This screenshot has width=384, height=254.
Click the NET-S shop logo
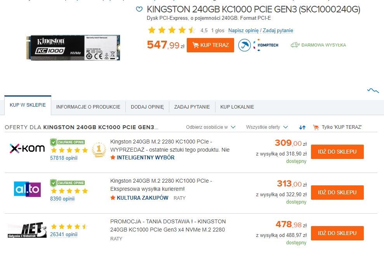(x=27, y=230)
